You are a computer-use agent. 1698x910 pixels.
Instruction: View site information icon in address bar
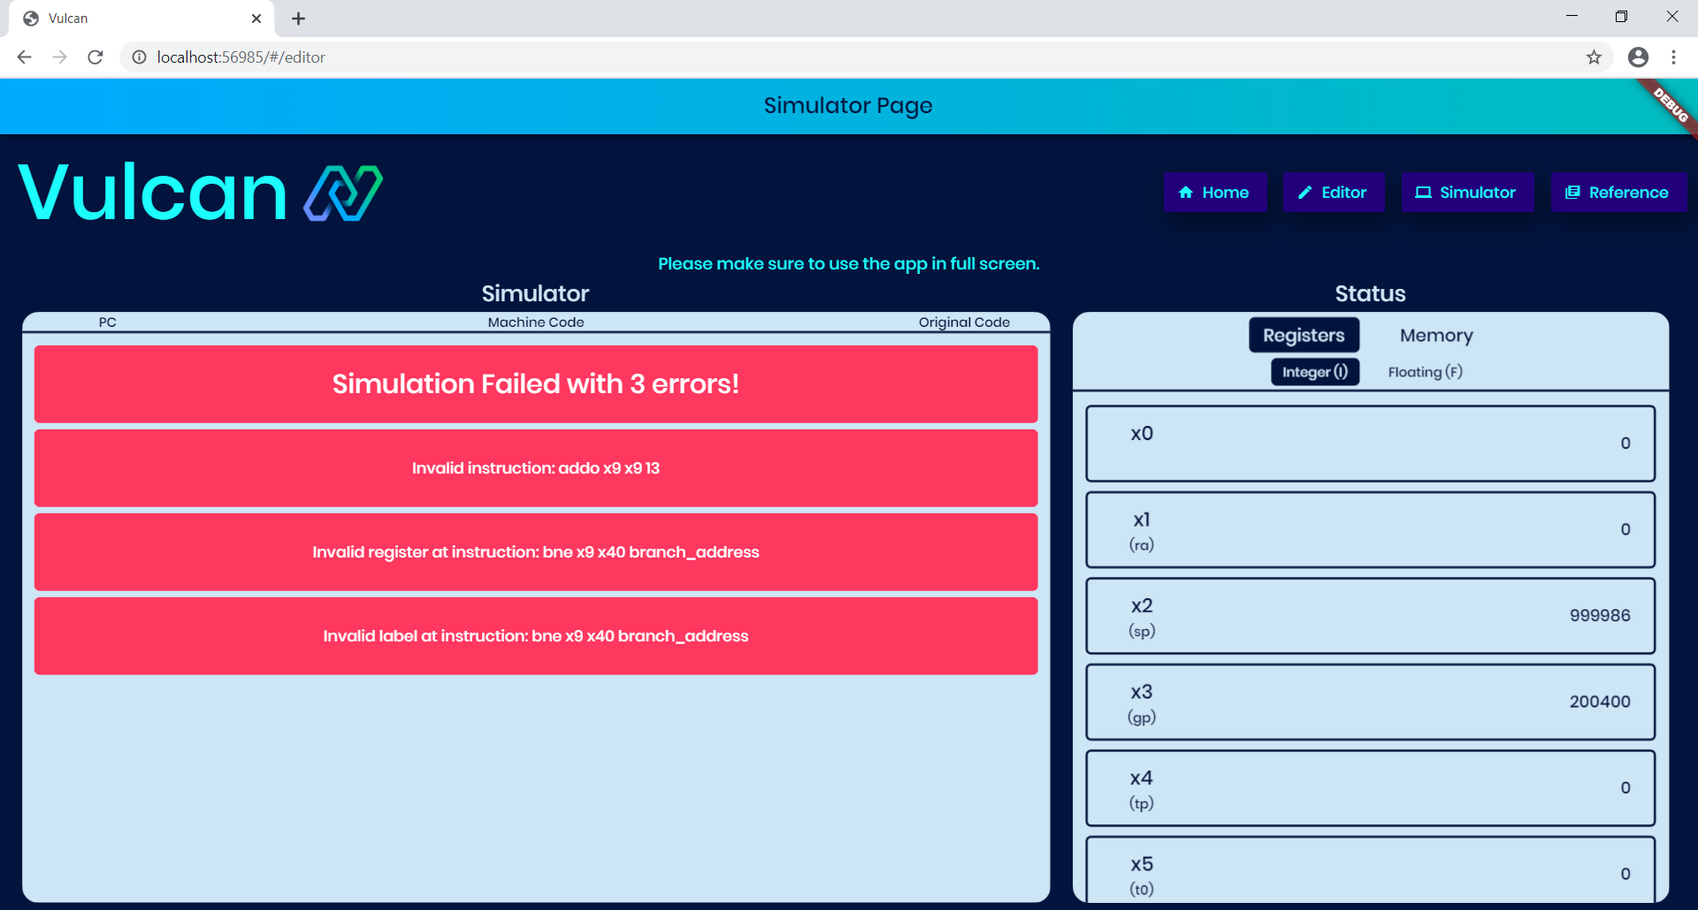(x=139, y=57)
